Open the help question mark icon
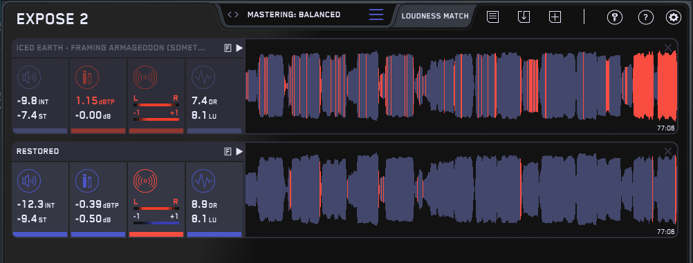The width and height of the screenshot is (693, 263). [x=646, y=18]
